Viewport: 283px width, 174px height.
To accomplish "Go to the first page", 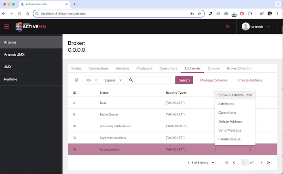I will tap(227, 163).
